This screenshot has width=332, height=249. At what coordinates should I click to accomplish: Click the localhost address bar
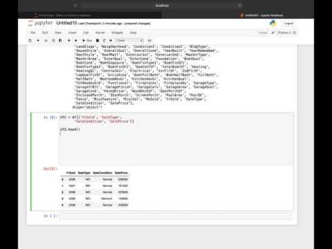click(x=162, y=6)
